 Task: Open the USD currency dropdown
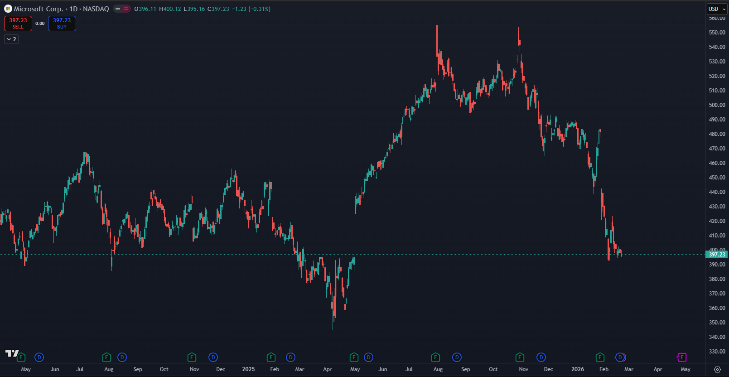717,9
